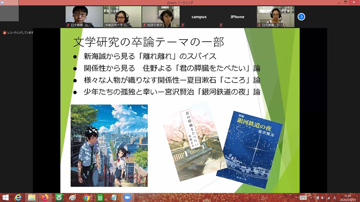Open the volume speaker control

(x=323, y=198)
